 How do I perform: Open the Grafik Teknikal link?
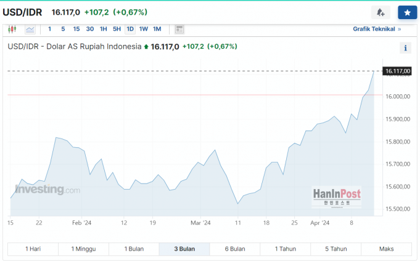[x=376, y=29]
